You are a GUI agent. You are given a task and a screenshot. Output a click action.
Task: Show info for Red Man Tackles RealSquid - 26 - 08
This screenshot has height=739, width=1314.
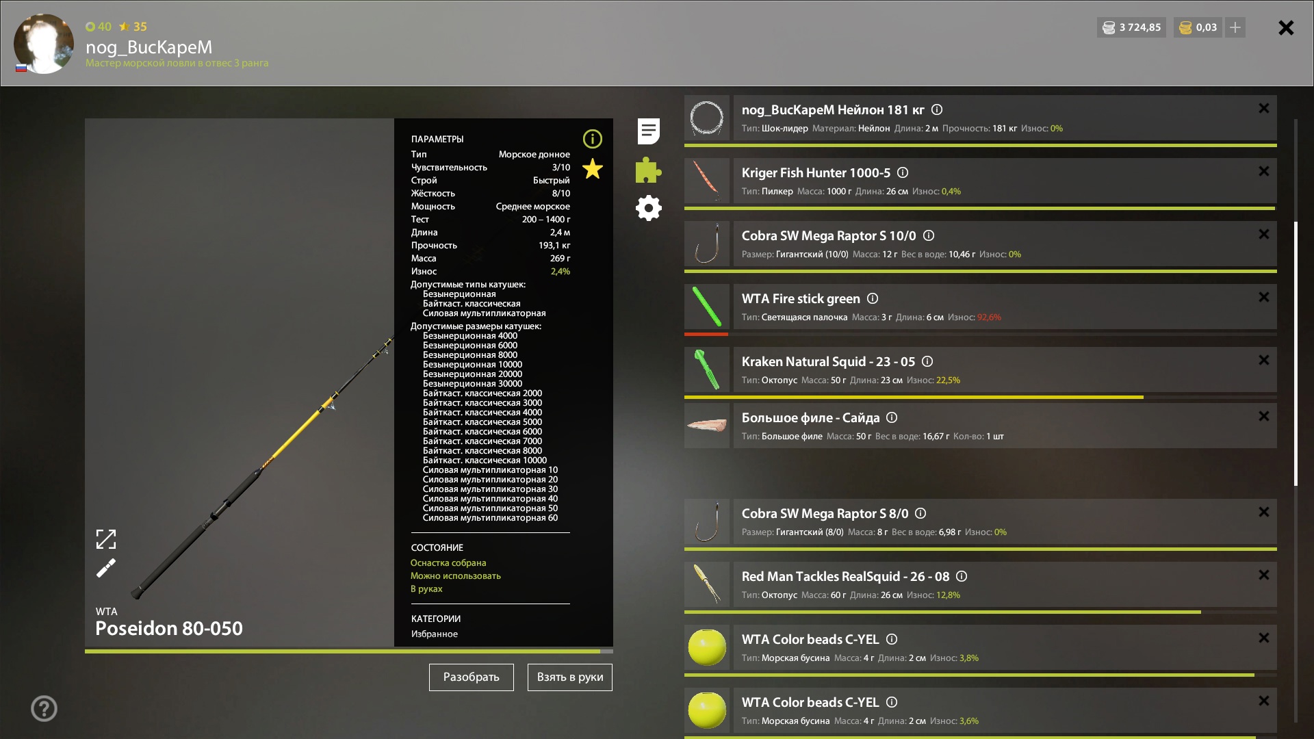point(962,576)
